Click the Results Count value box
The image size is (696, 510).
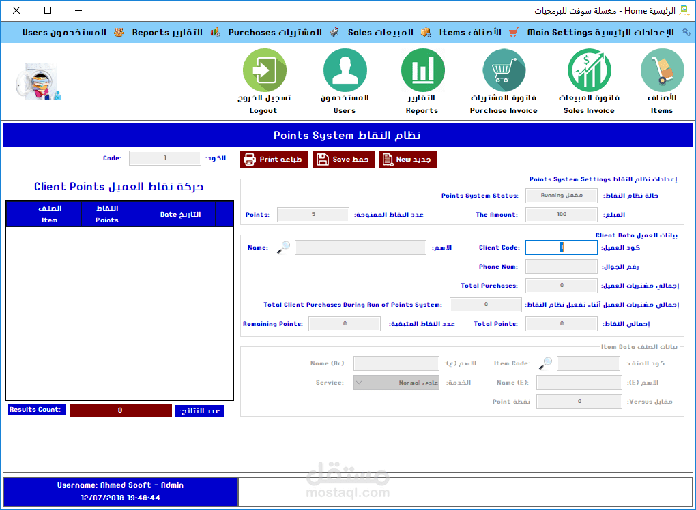click(x=121, y=410)
